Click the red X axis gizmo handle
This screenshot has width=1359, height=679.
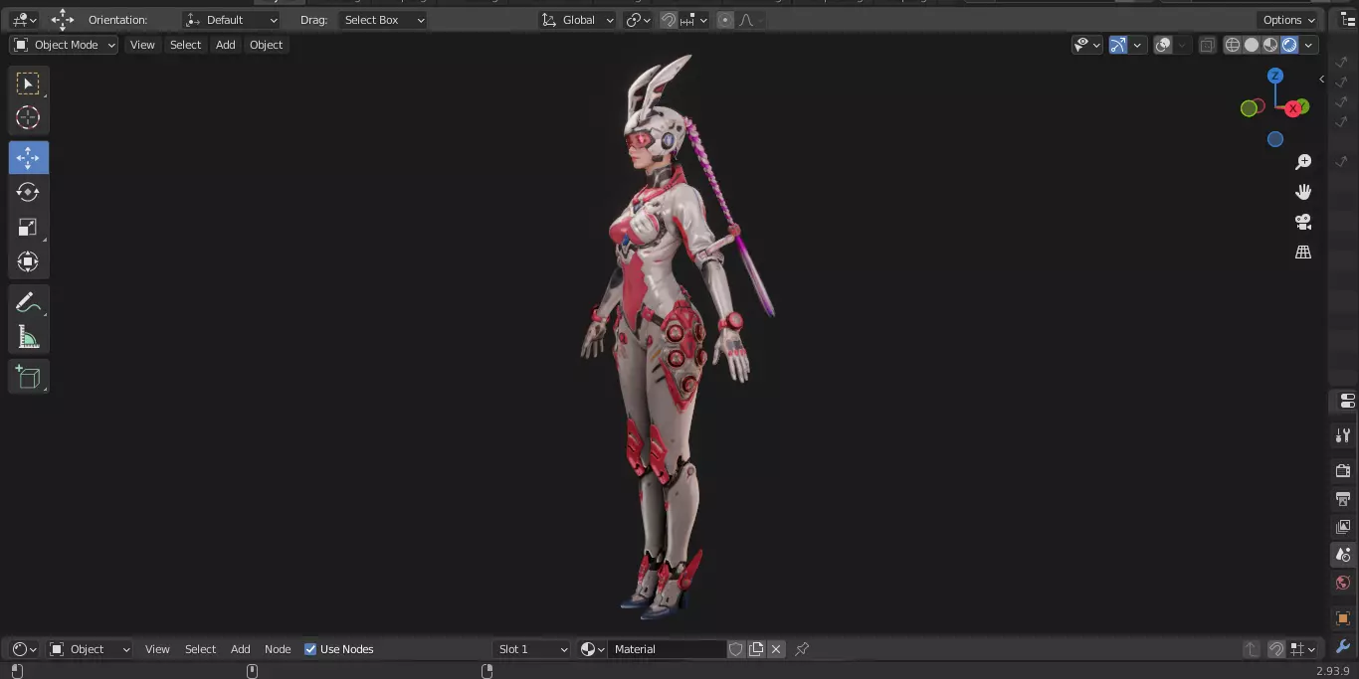(x=1292, y=108)
